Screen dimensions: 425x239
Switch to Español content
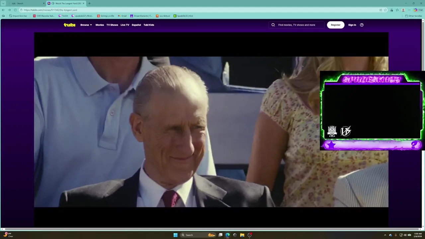136,25
